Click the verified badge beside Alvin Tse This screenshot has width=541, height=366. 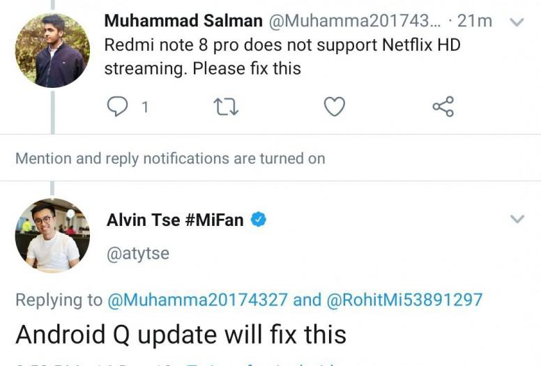coord(259,220)
